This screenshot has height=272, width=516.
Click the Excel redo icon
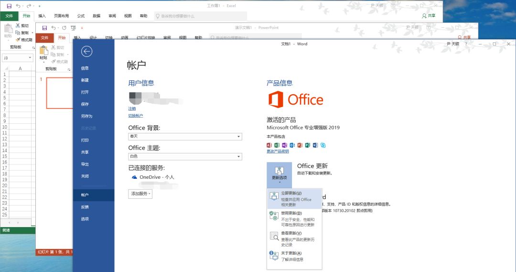(x=29, y=6)
